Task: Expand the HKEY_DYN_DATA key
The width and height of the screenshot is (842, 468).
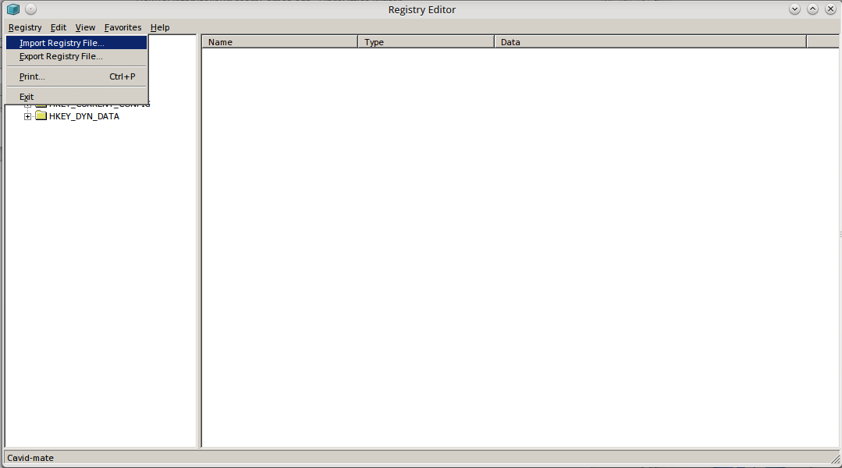Action: 27,116
